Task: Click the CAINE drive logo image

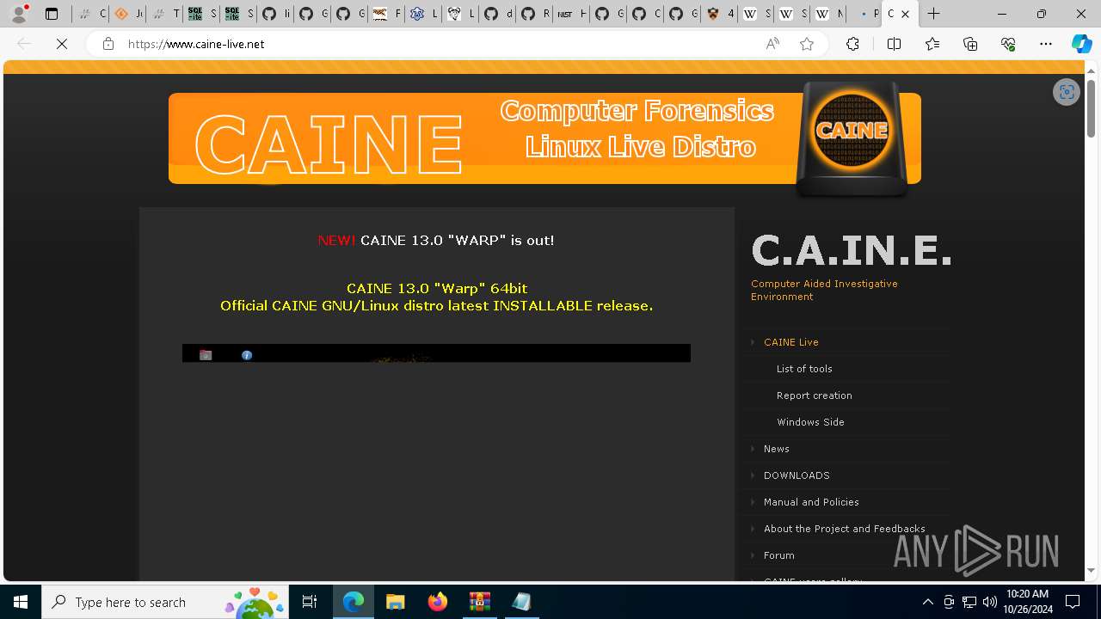Action: click(x=852, y=138)
